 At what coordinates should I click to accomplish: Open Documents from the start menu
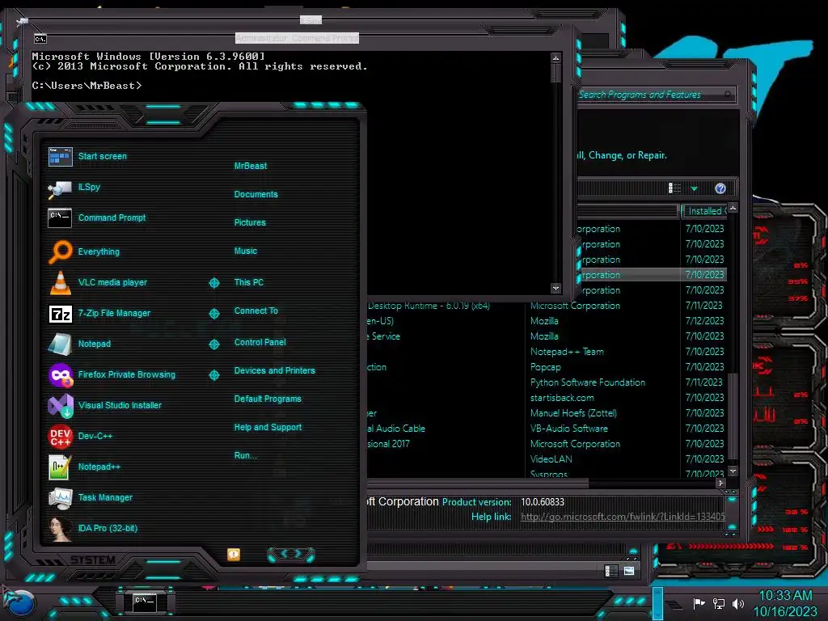[x=256, y=194]
